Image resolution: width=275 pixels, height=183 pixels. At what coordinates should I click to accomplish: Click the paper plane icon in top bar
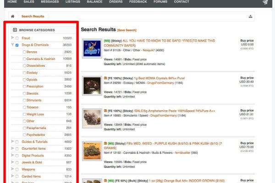[x=265, y=2]
